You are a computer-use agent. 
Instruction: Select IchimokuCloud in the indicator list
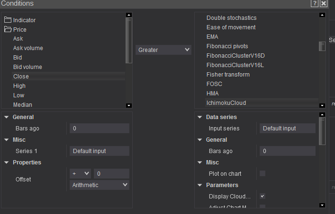226,103
